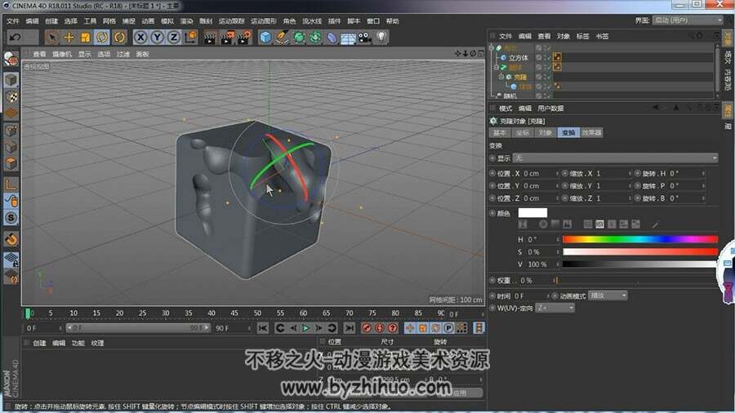
Task: Adjust the V value brightness slider
Action: pos(639,264)
